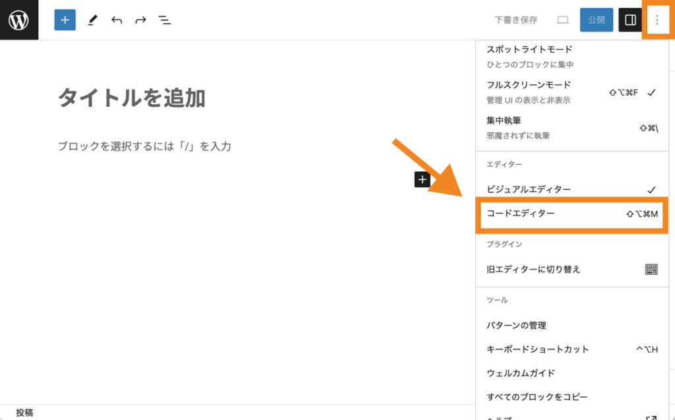
Task: Click the Undo arrow icon
Action: coord(116,20)
